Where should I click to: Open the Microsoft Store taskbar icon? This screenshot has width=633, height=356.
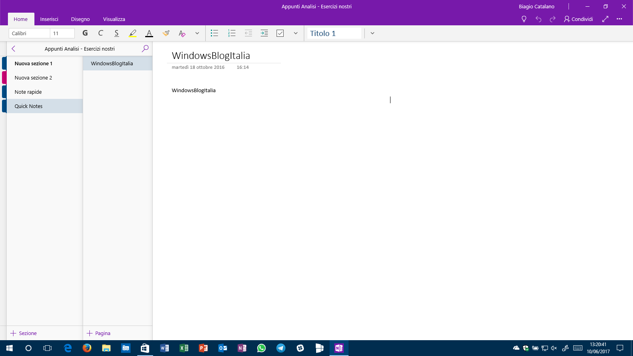pos(145,348)
